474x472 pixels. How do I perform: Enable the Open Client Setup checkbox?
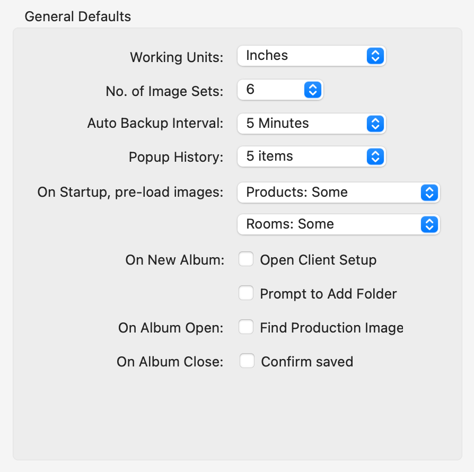click(x=246, y=260)
